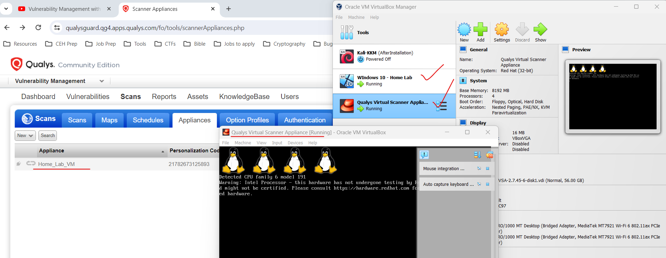666x258 pixels.
Task: Click the notification center speech bubble icon
Action: click(x=424, y=155)
